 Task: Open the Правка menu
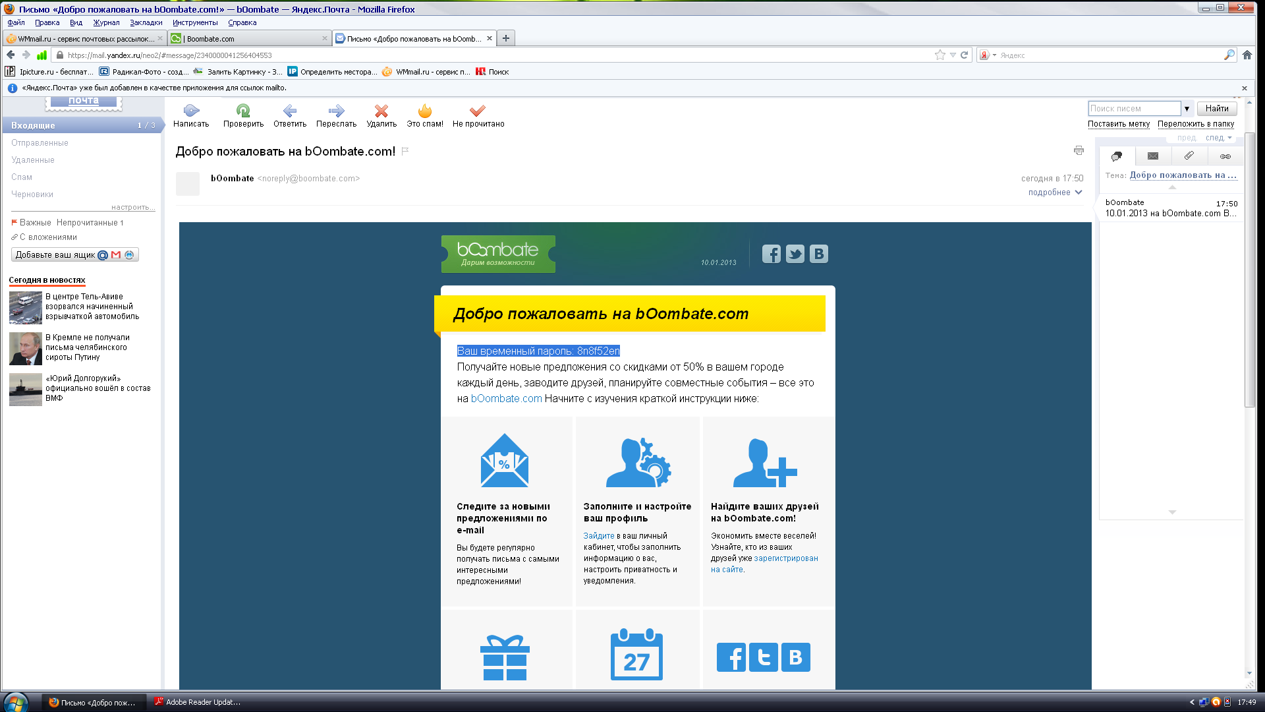tap(47, 22)
